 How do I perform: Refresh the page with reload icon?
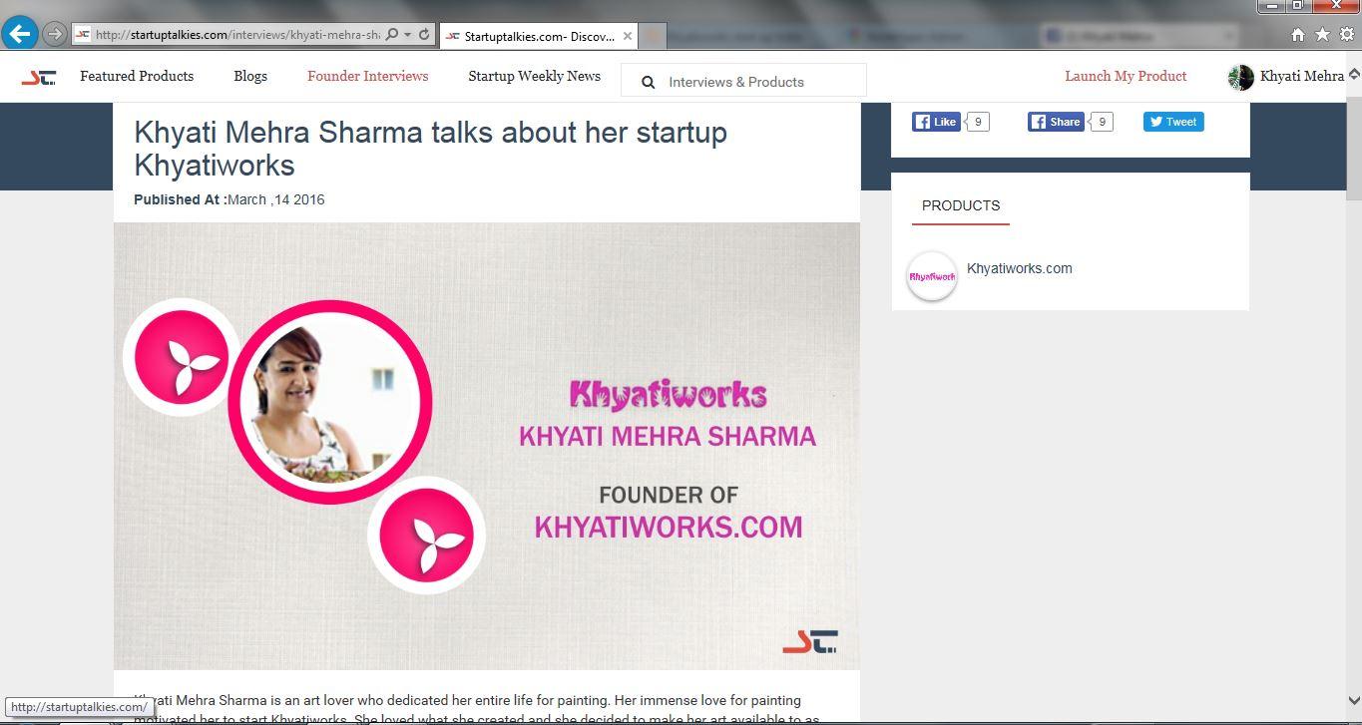(x=424, y=34)
